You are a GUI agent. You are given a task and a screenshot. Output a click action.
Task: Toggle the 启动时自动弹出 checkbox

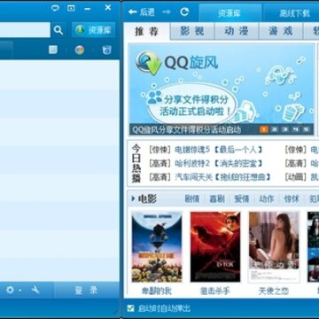130,308
